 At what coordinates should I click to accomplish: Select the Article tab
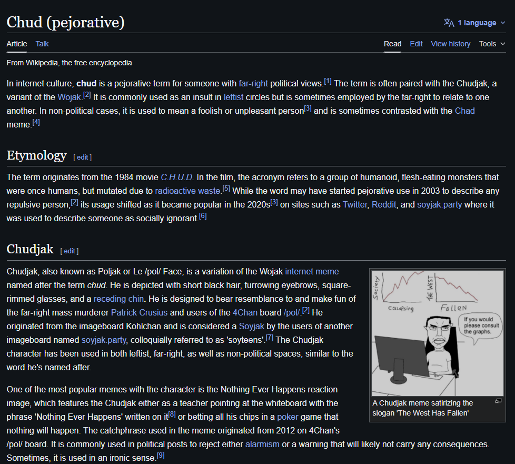(17, 44)
